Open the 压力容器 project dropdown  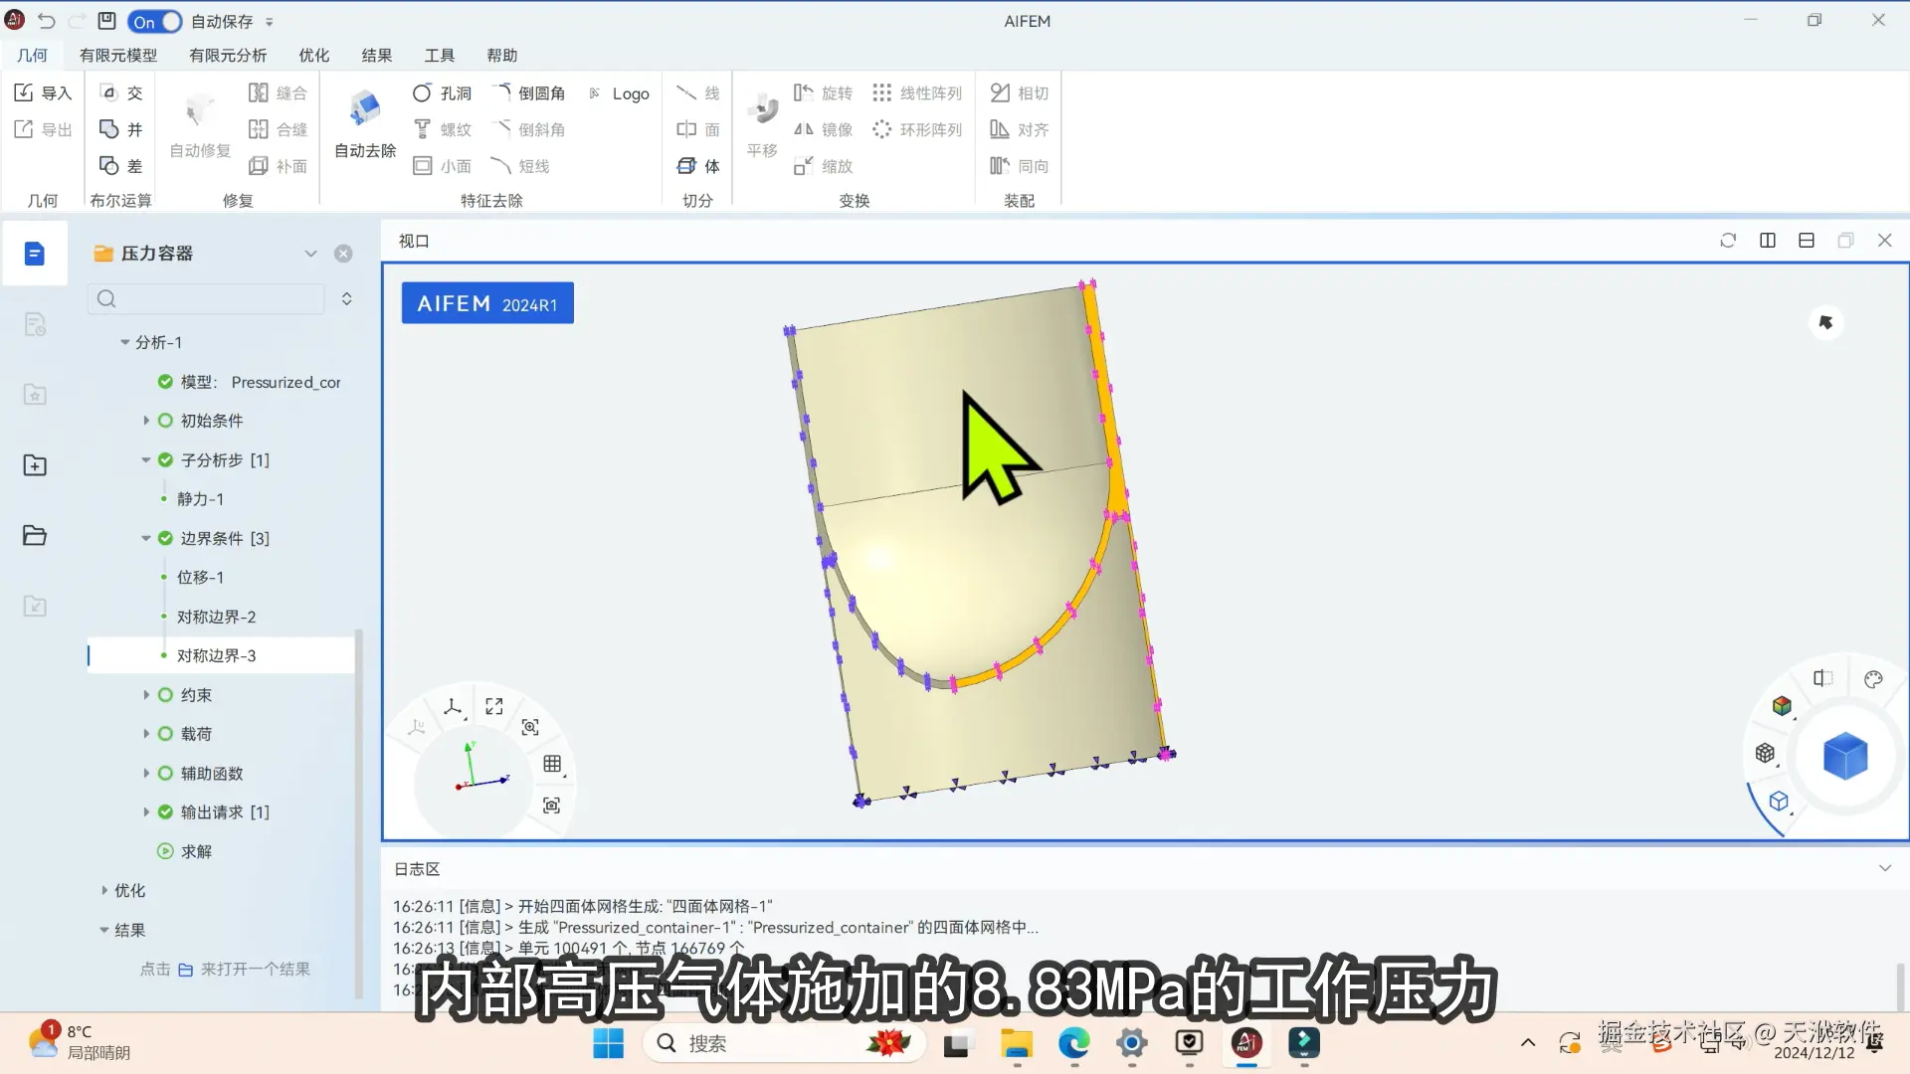click(310, 254)
